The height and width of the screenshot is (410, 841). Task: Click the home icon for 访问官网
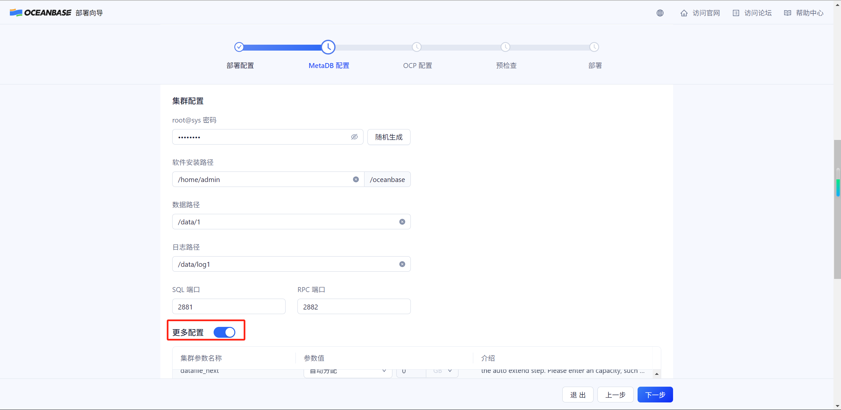pyautogui.click(x=684, y=13)
